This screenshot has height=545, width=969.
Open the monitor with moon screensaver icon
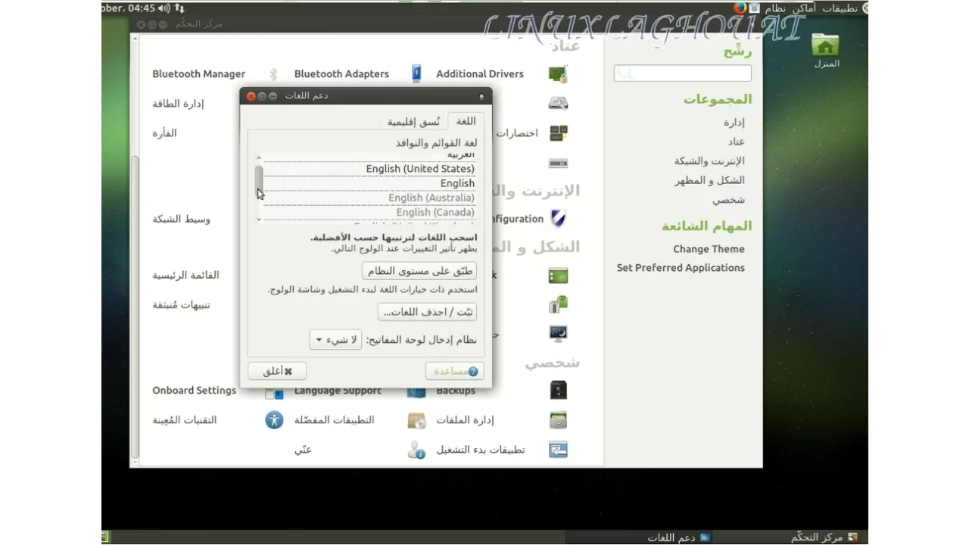558,333
